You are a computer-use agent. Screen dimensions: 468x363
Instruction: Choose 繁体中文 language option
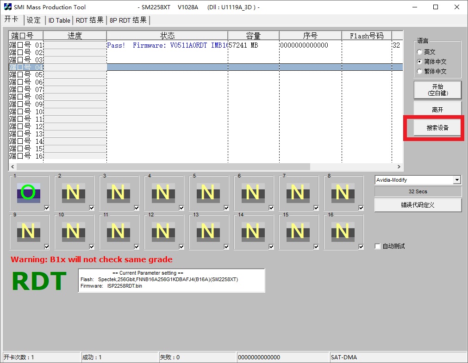(420, 71)
